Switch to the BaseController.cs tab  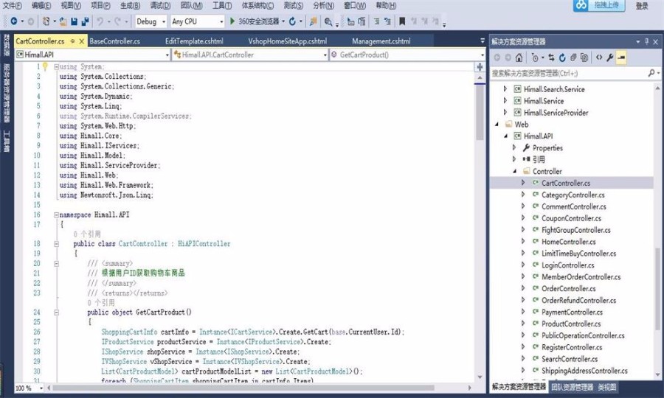coord(114,41)
